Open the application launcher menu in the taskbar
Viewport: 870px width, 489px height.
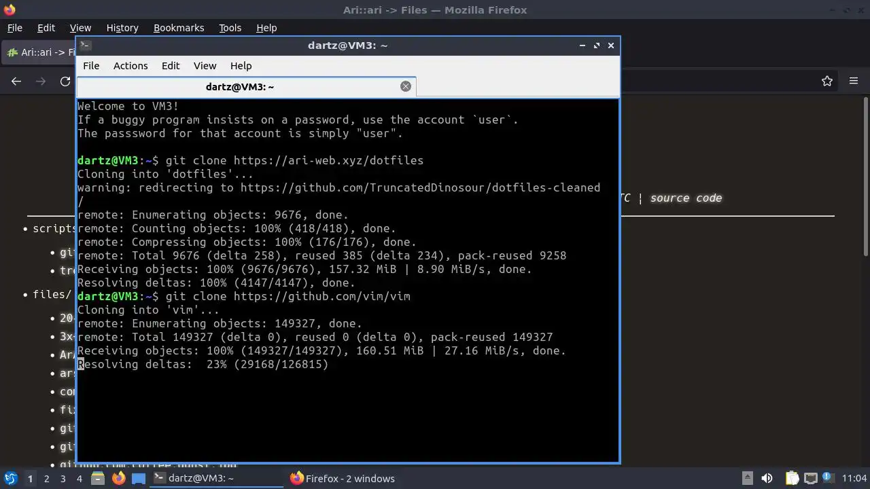[10, 478]
